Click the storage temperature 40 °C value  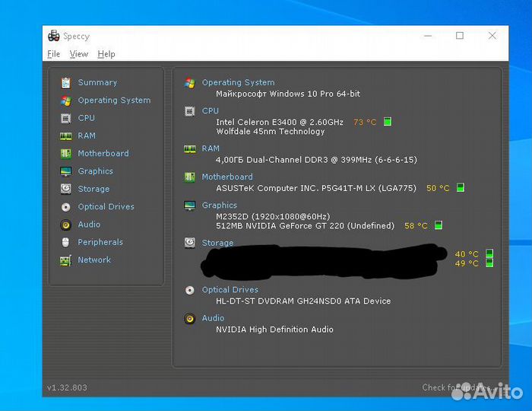tap(467, 254)
